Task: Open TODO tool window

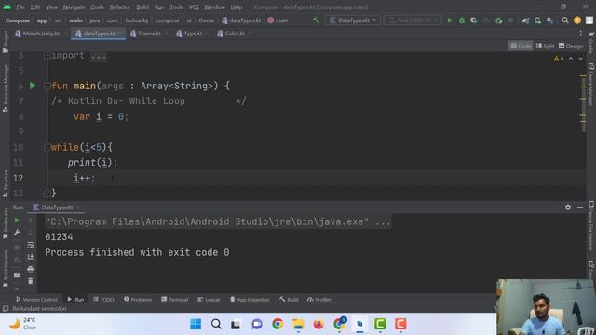Action: click(103, 300)
